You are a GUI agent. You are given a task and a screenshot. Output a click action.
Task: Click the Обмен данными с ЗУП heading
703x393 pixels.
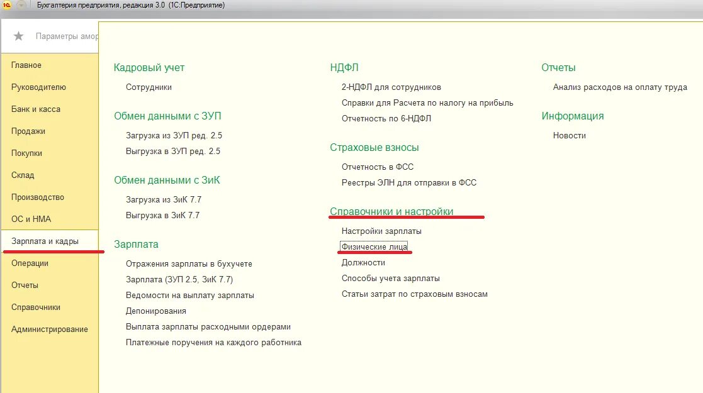coord(167,116)
